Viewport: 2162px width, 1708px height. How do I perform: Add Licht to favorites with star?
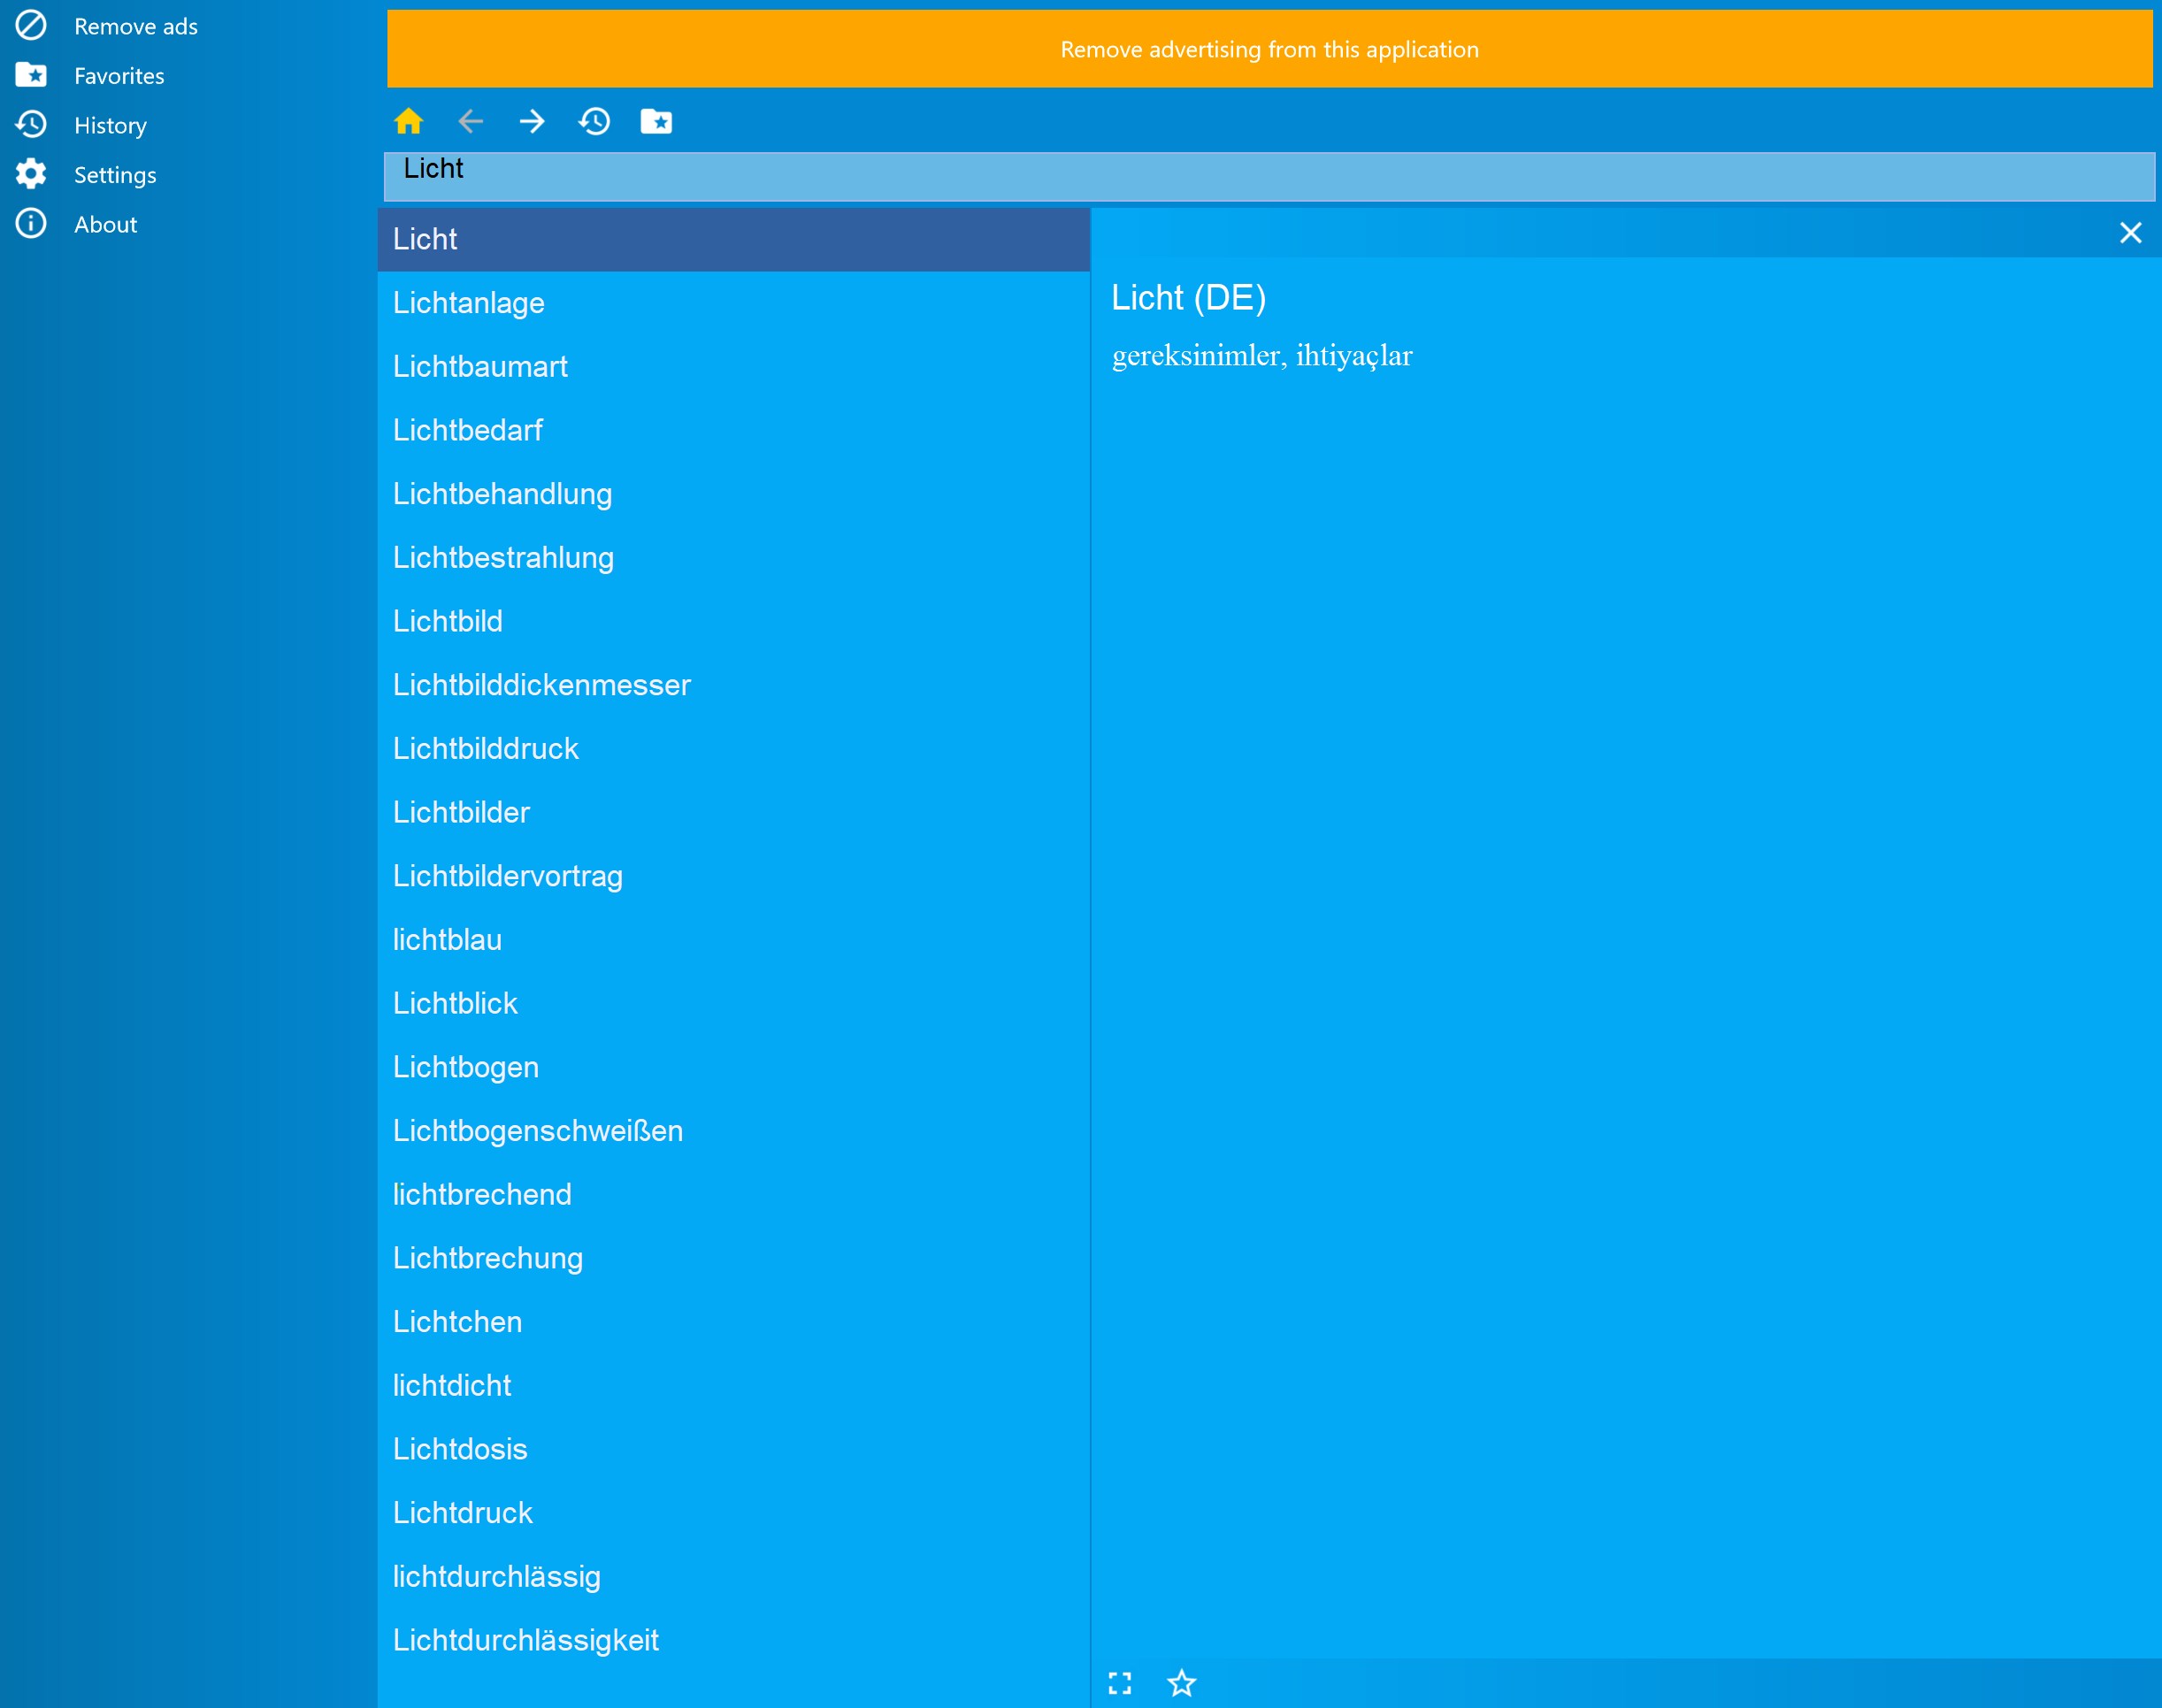click(x=1182, y=1683)
